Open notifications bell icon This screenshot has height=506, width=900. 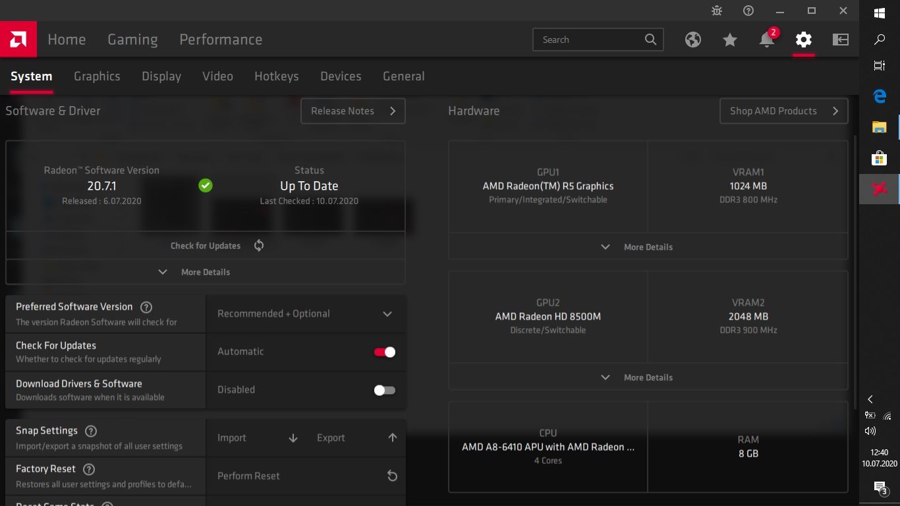click(767, 40)
